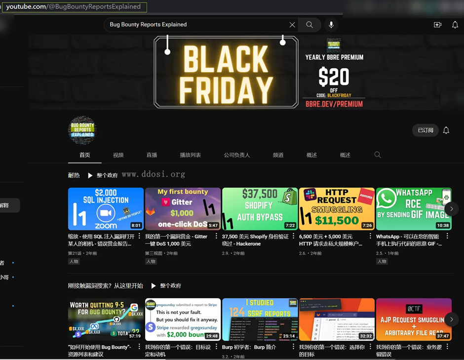Screen dimensions: 464x360
Task: Select the 首页 tab
Action: click(84, 155)
